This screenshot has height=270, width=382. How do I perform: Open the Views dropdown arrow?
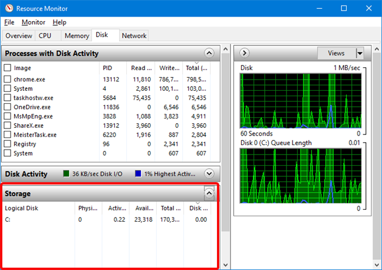tap(359, 53)
